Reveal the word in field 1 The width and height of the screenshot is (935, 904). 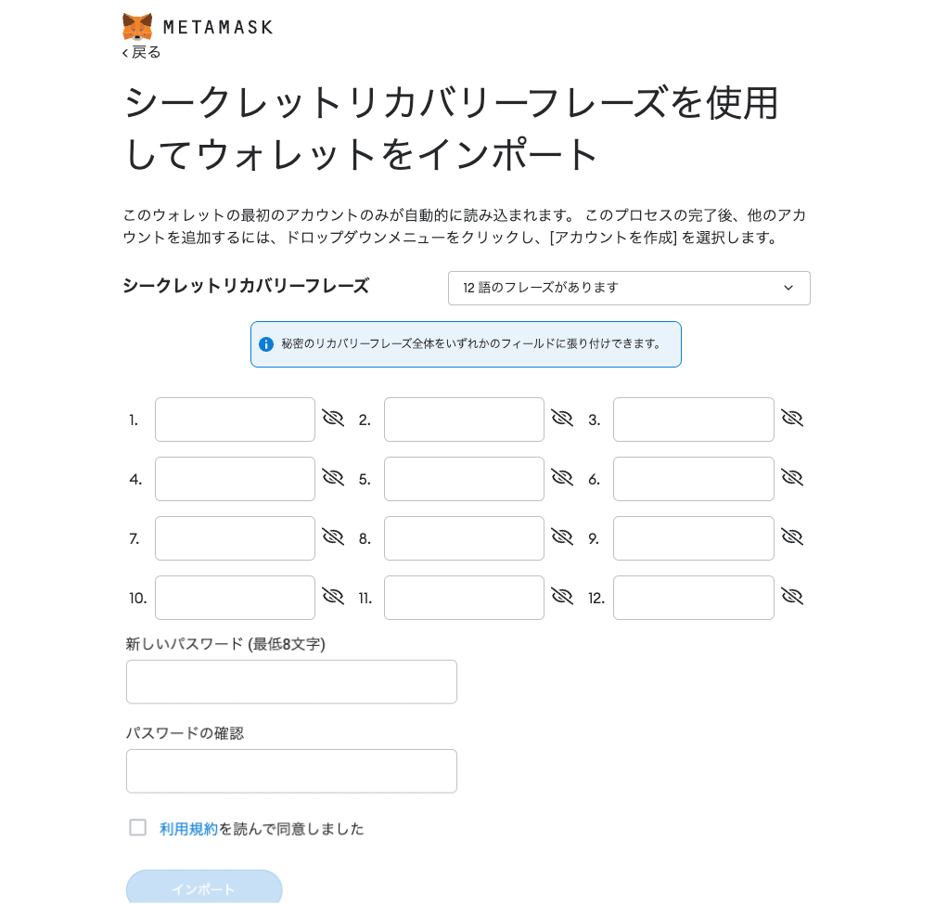(333, 418)
